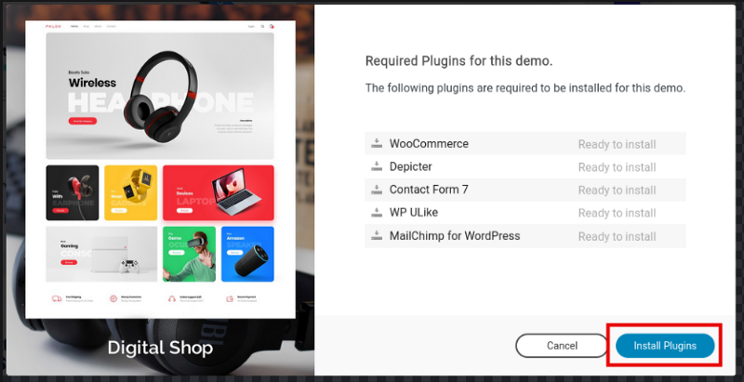Image resolution: width=744 pixels, height=382 pixels.
Task: Click the MailChimp for WordPress download icon
Action: tap(377, 235)
